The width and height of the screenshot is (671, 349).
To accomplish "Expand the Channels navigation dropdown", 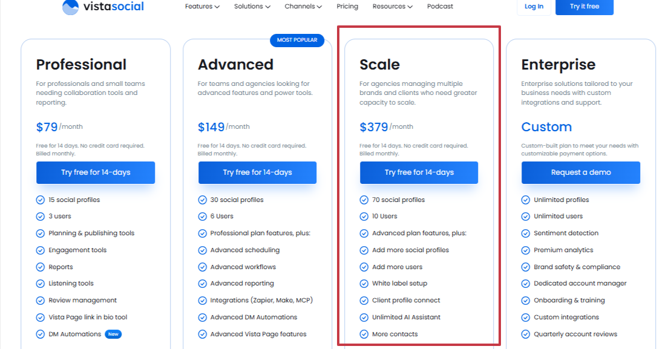I will [303, 7].
